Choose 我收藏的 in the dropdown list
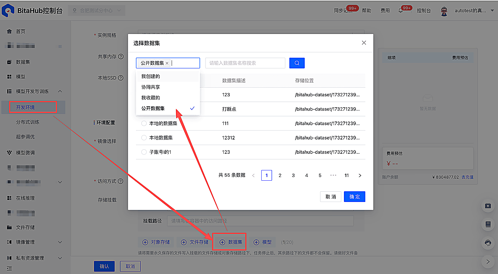The width and height of the screenshot is (498, 274). (x=168, y=98)
